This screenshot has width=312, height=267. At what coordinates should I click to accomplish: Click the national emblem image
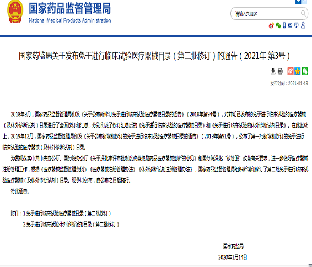tap(15, 12)
